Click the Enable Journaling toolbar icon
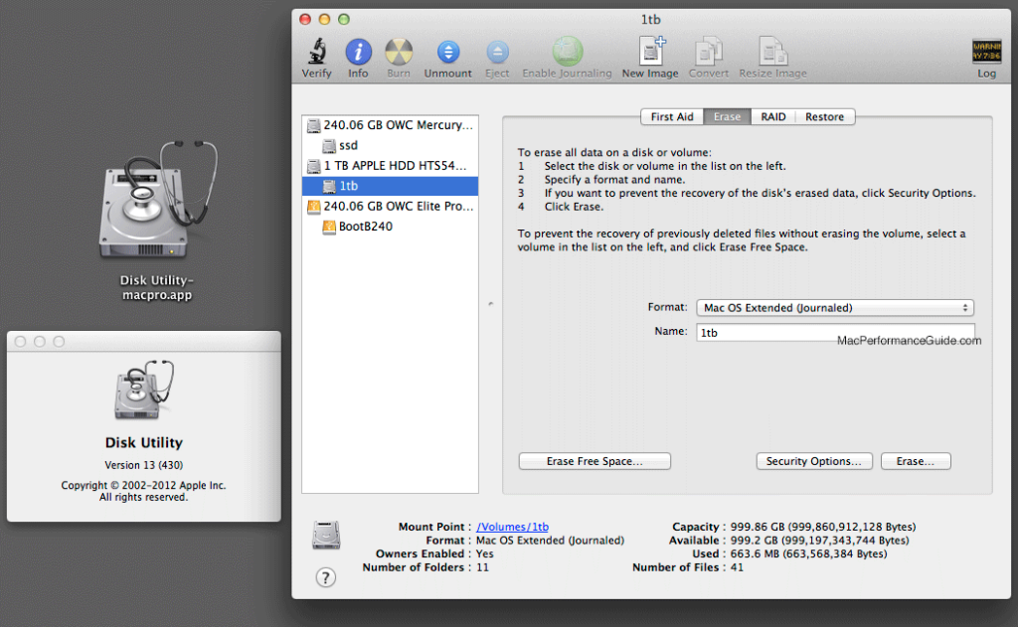This screenshot has height=627, width=1018. tap(567, 53)
